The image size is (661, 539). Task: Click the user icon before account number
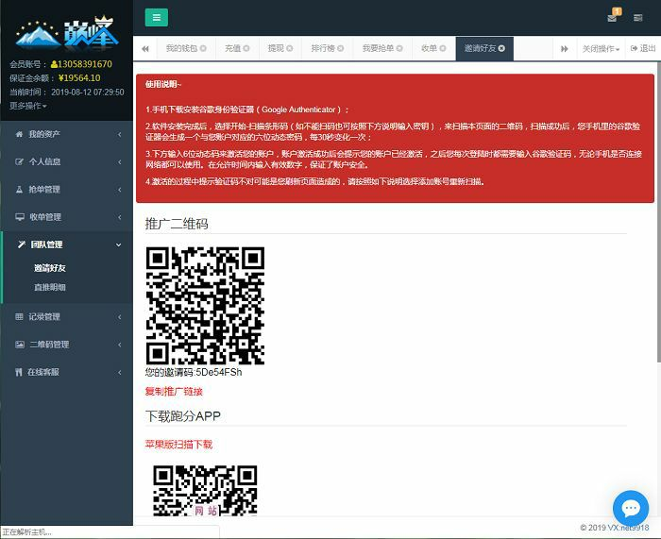tap(54, 64)
